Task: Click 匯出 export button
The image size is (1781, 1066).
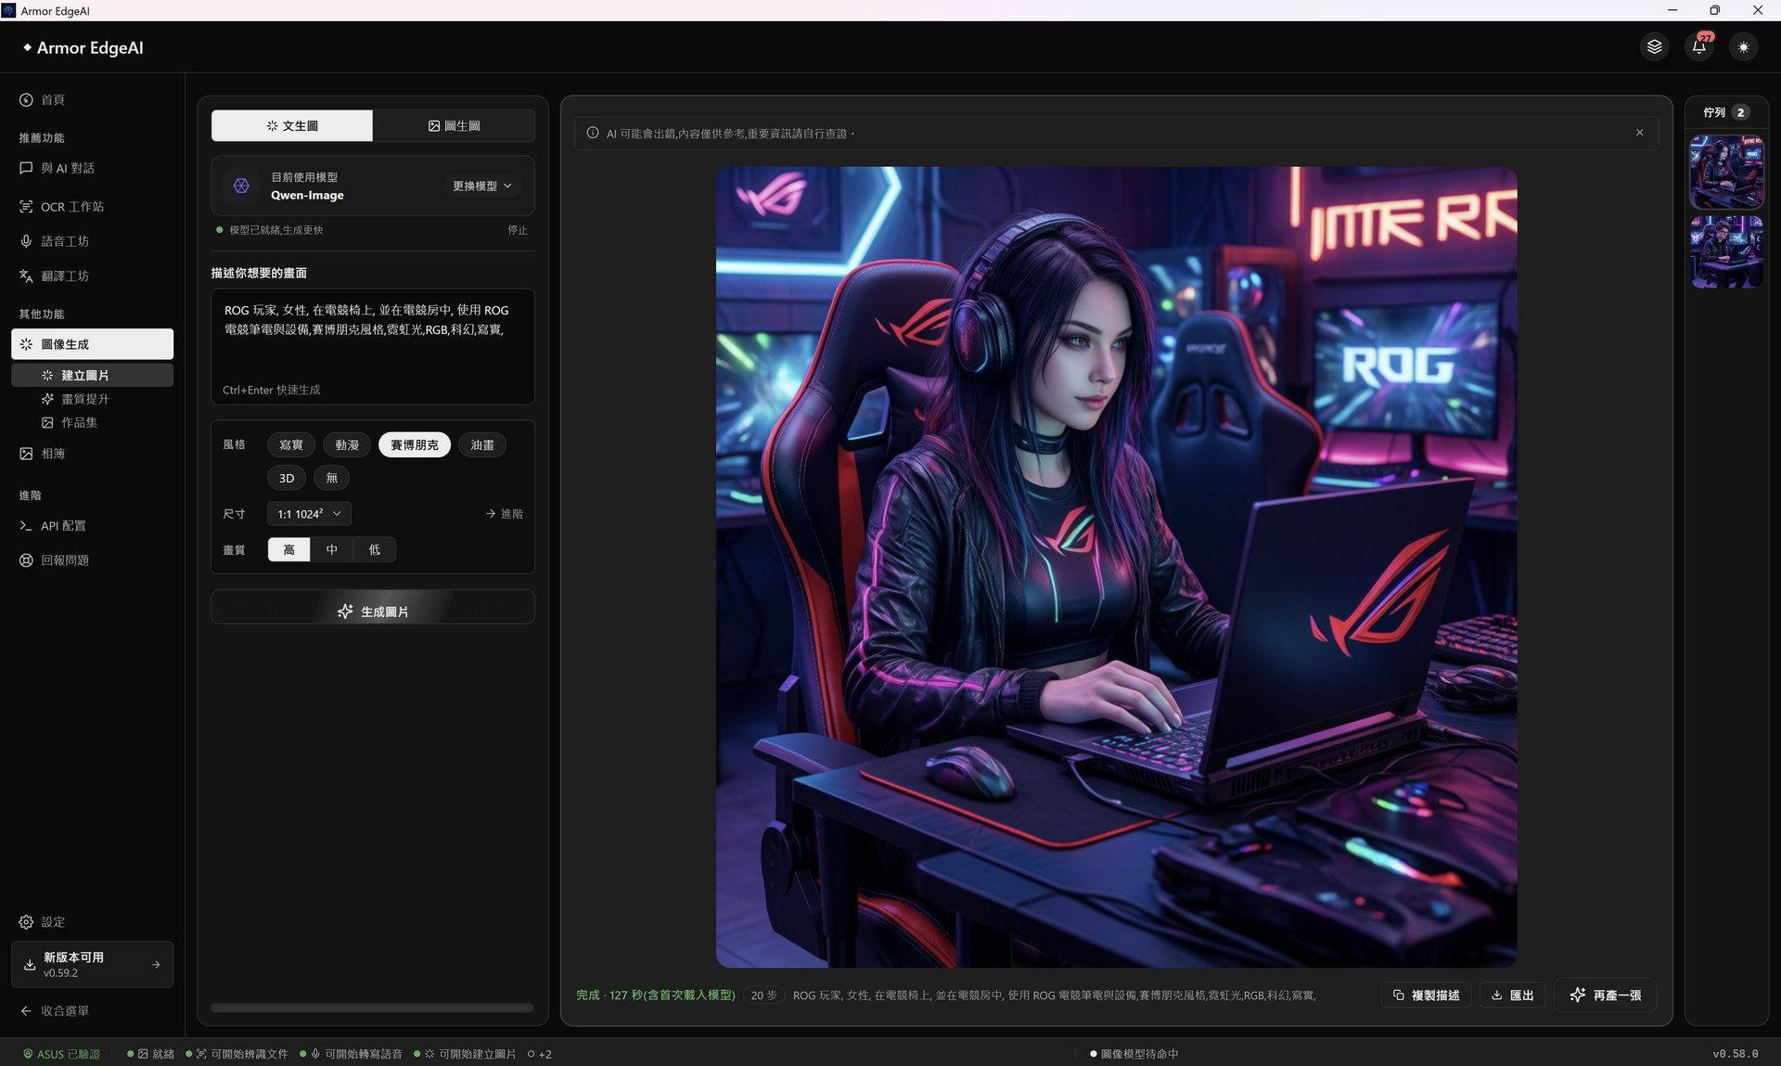Action: click(1513, 995)
